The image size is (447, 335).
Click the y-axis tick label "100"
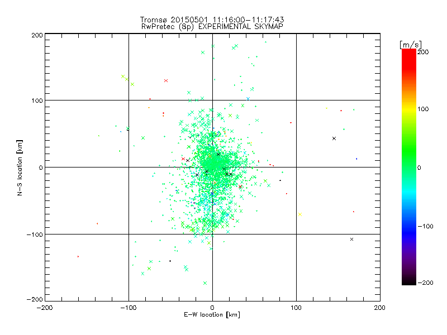coord(37,100)
